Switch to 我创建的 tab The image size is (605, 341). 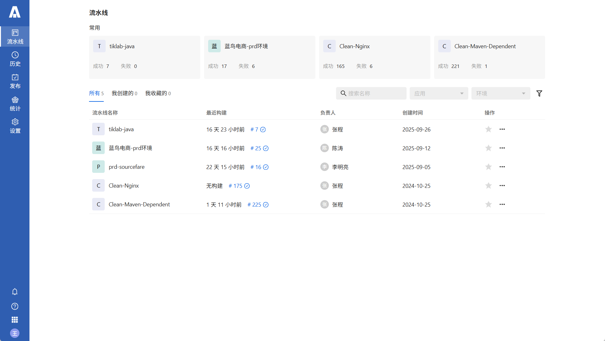(x=124, y=93)
